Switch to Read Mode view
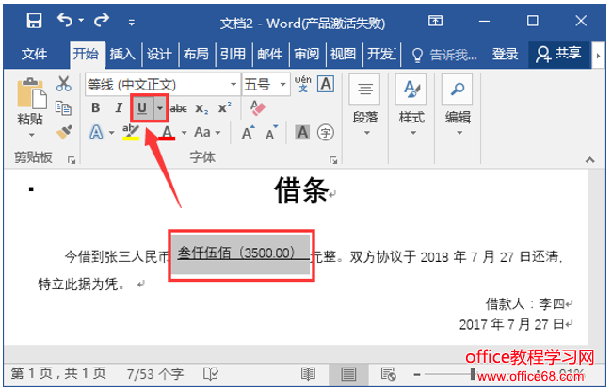This screenshot has width=612, height=392. pyautogui.click(x=308, y=374)
